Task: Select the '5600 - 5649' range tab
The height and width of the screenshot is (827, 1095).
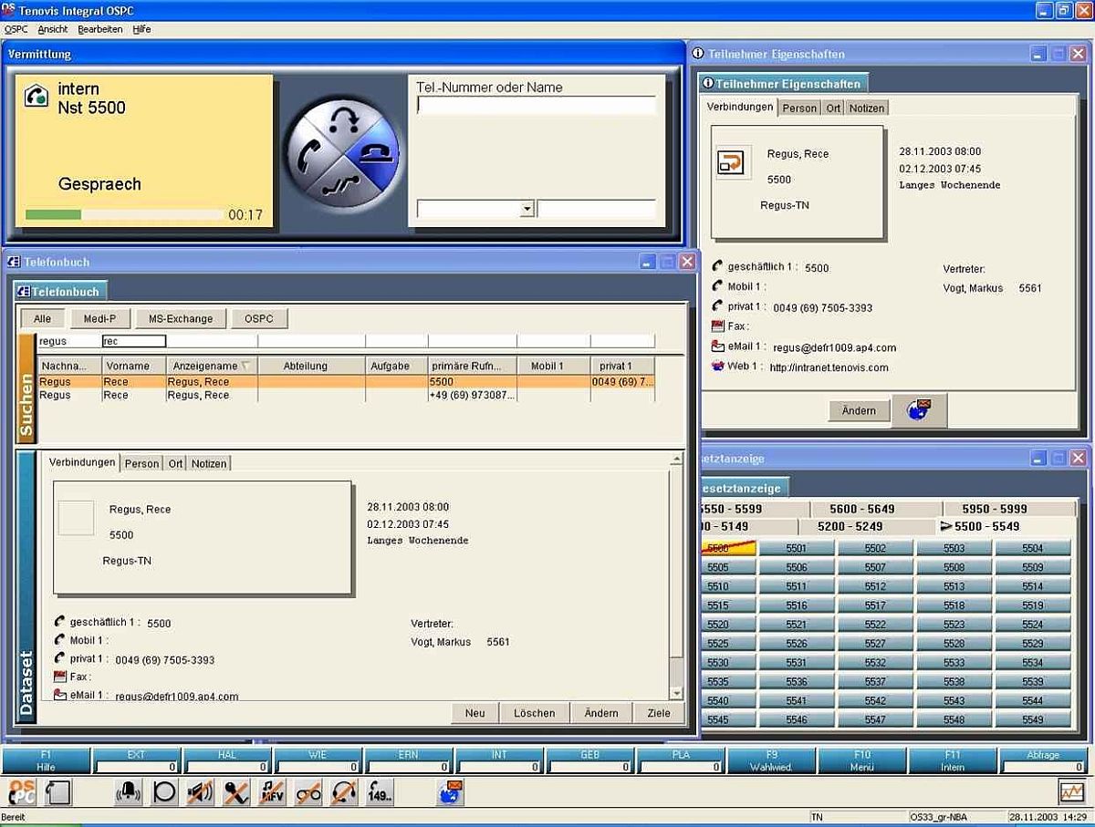Action: pyautogui.click(x=862, y=509)
